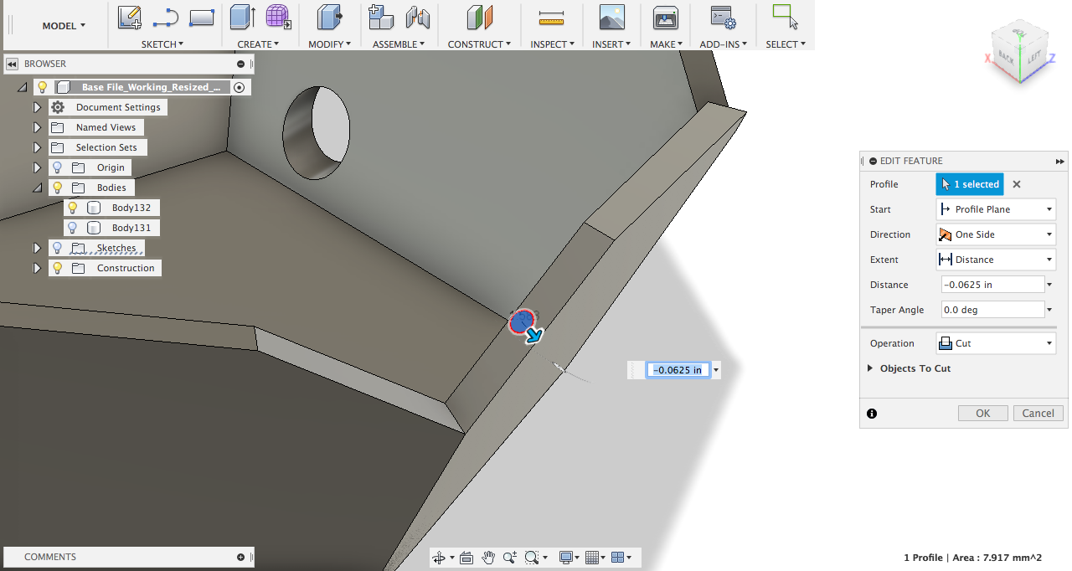Click the Look At icon
Image resolution: width=1072 pixels, height=571 pixels.
467,558
